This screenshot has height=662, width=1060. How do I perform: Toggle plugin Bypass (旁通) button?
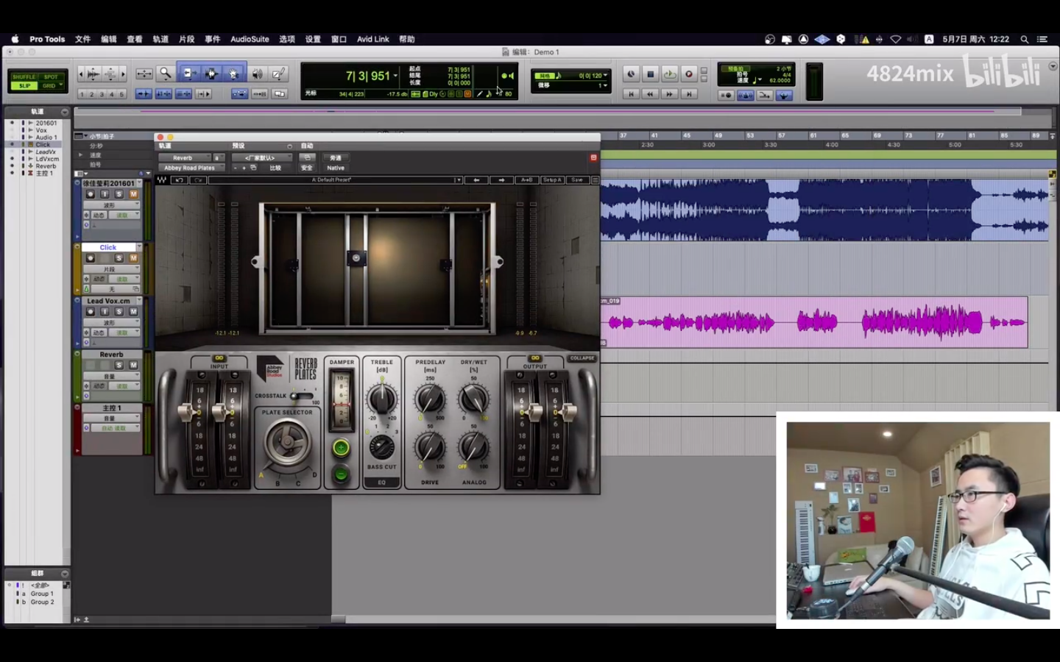click(x=336, y=157)
